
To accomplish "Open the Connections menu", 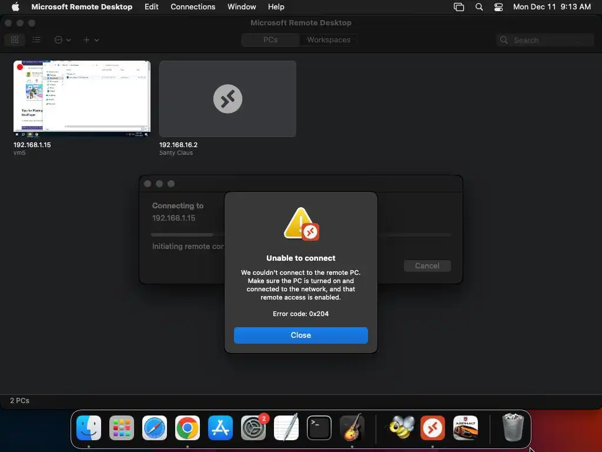I will tap(193, 6).
